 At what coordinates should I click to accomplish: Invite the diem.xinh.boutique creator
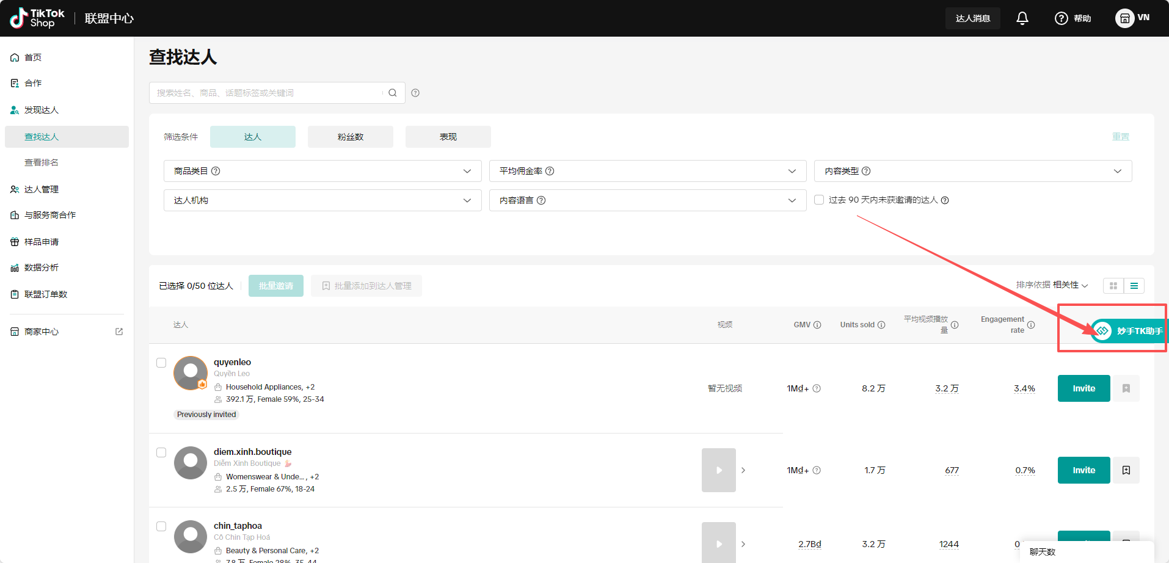1084,470
